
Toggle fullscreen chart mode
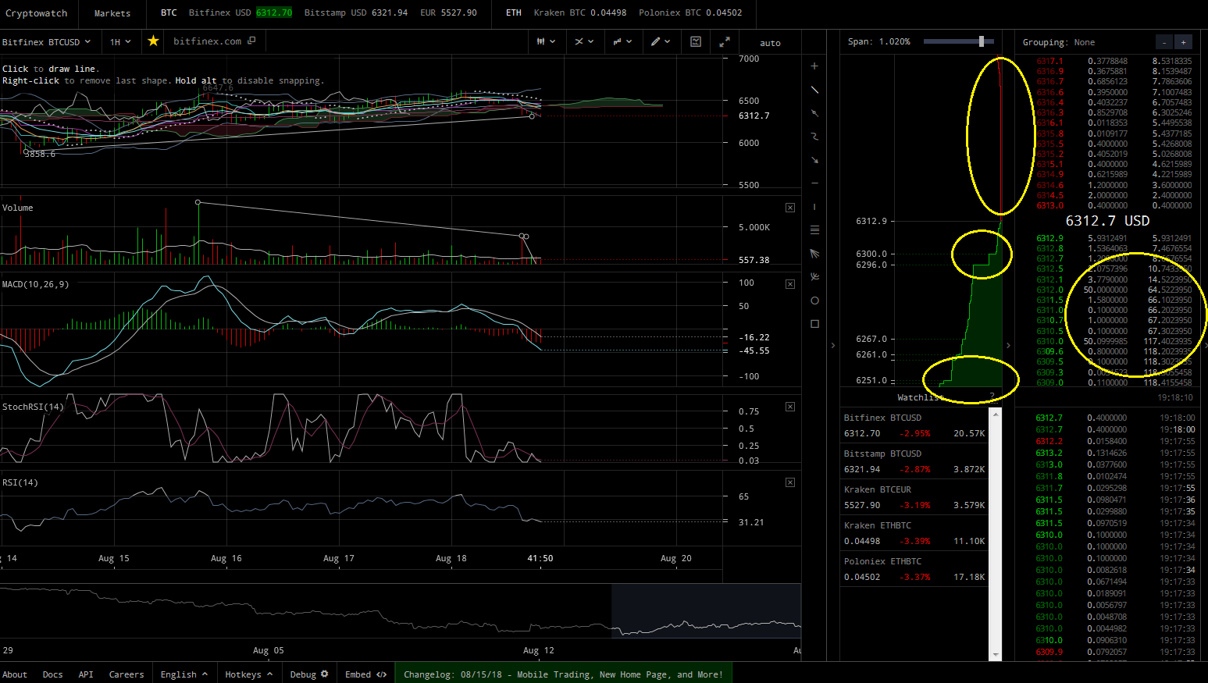pyautogui.click(x=725, y=41)
